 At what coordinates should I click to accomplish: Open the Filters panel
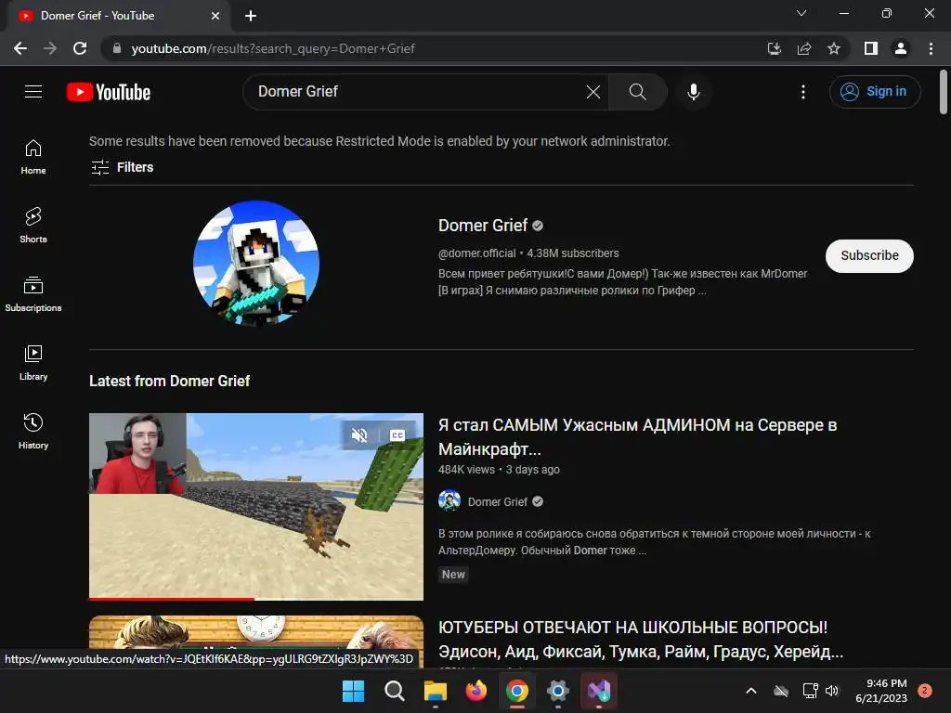[x=122, y=167]
